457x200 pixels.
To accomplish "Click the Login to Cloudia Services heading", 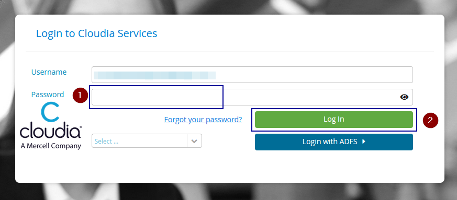I will [96, 33].
